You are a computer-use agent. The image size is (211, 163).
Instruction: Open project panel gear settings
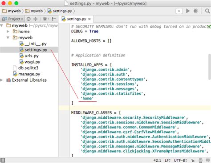(x=45, y=19)
